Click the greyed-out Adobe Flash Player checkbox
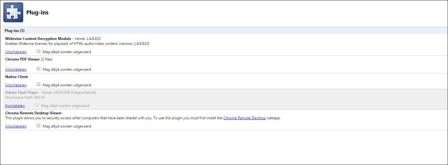448x165 pixels. click(x=37, y=105)
